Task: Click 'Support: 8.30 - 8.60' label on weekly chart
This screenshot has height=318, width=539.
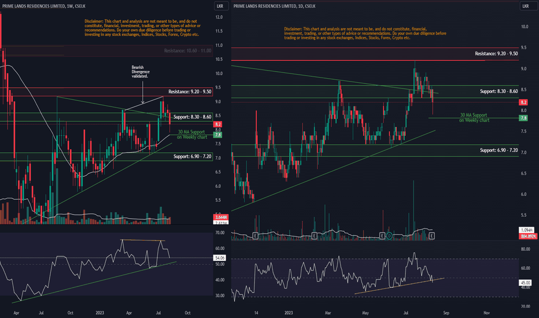Action: pyautogui.click(x=192, y=117)
